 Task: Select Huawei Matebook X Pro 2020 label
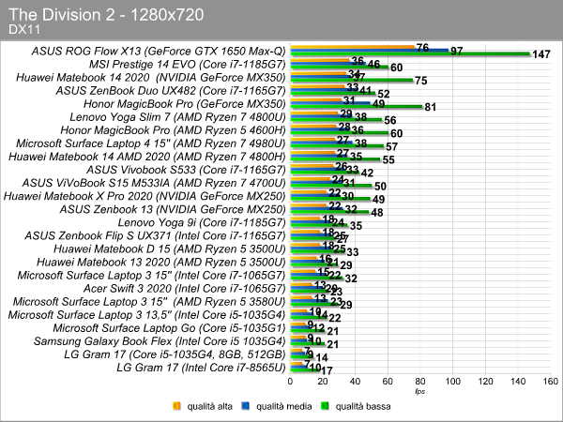pyautogui.click(x=145, y=196)
